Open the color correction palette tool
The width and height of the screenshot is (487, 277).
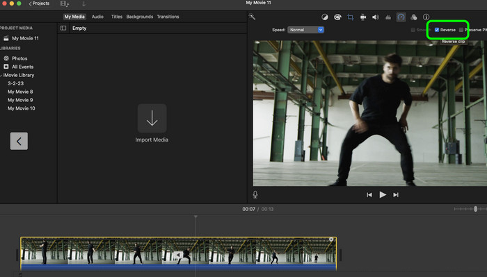pyautogui.click(x=337, y=17)
